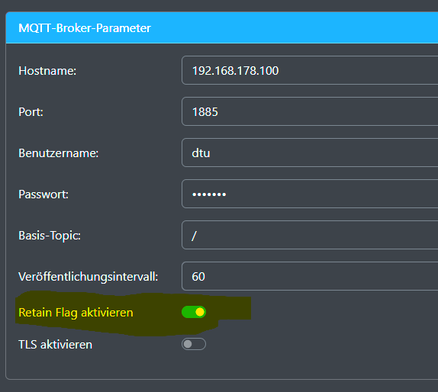Click the Passwort label
This screenshot has height=392, width=438.
pos(43,194)
